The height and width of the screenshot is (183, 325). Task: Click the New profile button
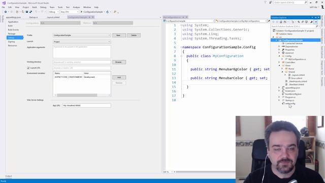(119, 35)
